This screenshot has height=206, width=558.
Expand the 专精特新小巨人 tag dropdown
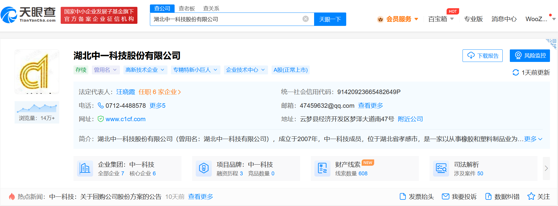[195, 70]
